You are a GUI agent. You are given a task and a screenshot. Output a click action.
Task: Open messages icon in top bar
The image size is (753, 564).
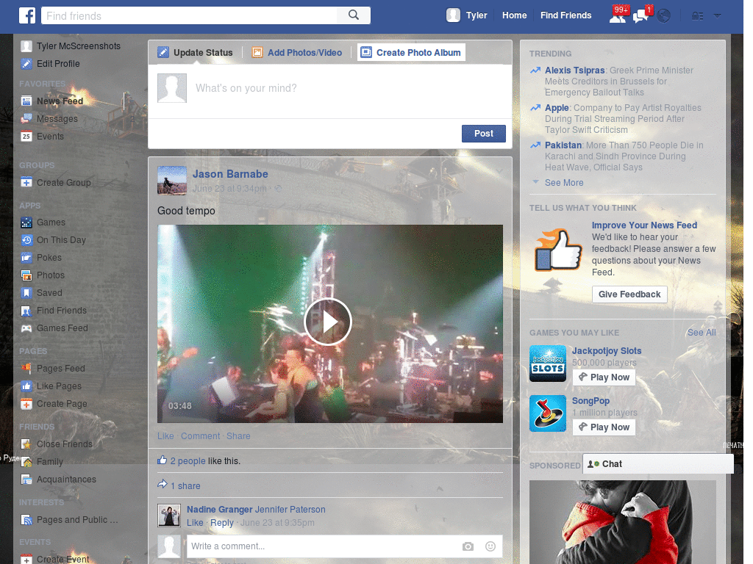pyautogui.click(x=641, y=15)
